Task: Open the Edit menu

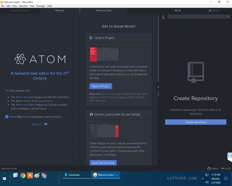Action: [x=8, y=6]
